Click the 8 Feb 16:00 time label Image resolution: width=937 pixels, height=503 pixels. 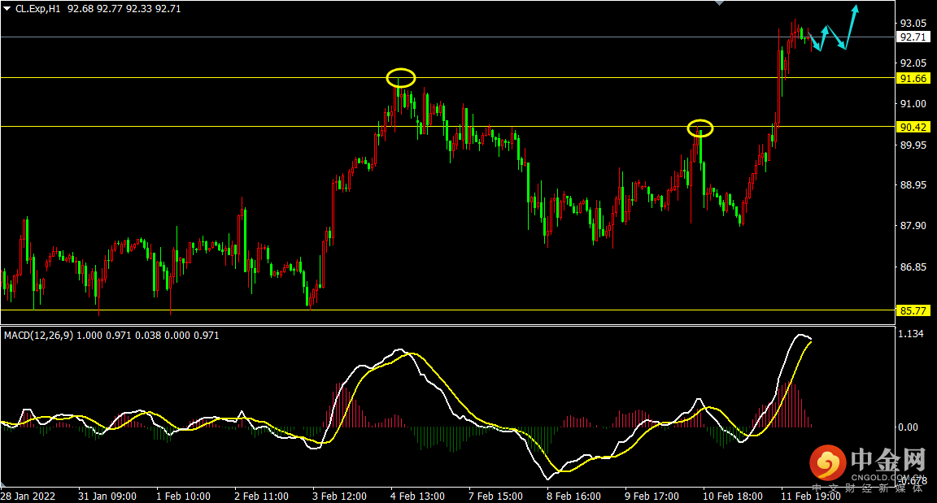(x=573, y=496)
